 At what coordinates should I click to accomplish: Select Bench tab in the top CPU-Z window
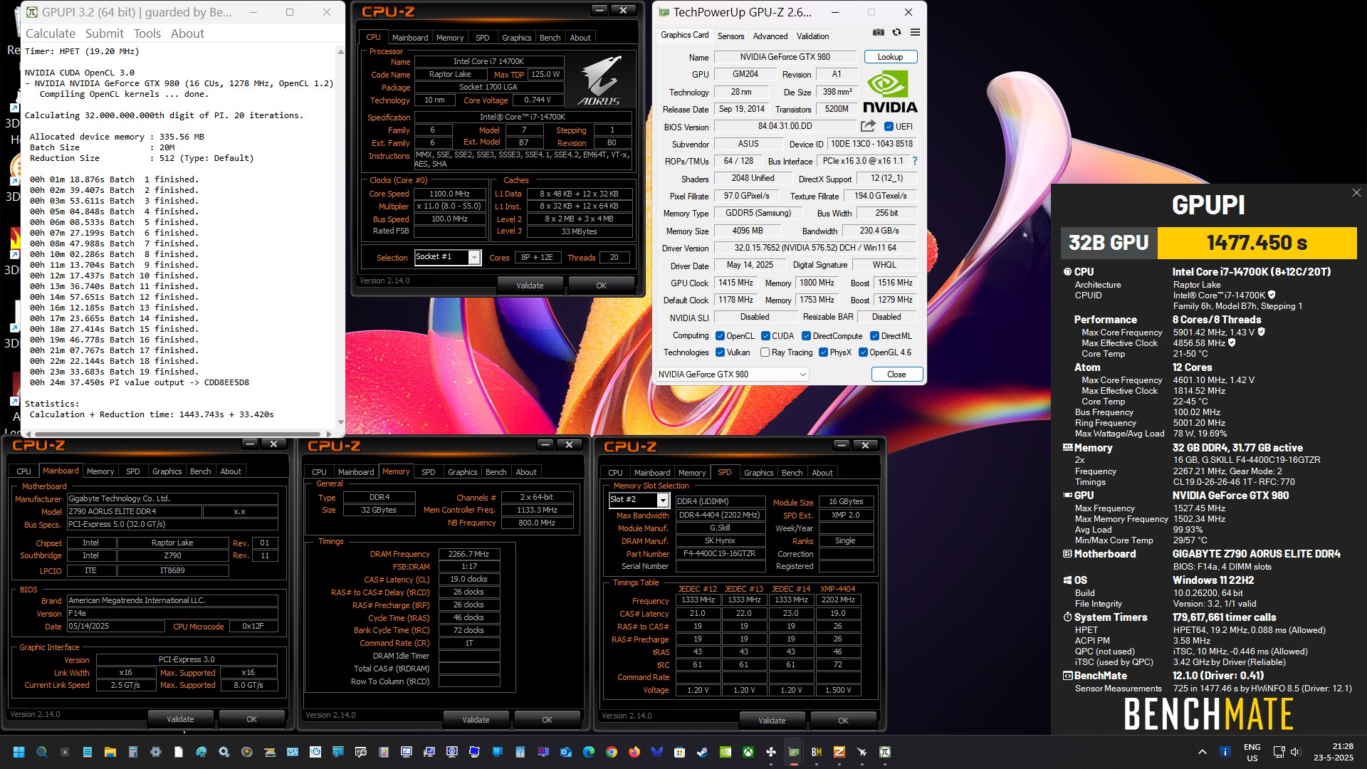pos(550,38)
